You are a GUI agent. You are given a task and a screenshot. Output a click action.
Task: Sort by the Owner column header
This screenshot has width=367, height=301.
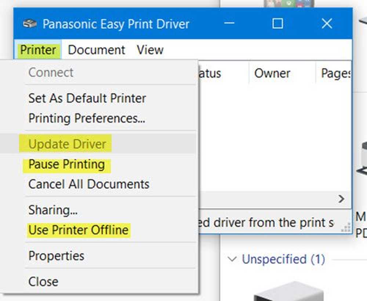272,73
